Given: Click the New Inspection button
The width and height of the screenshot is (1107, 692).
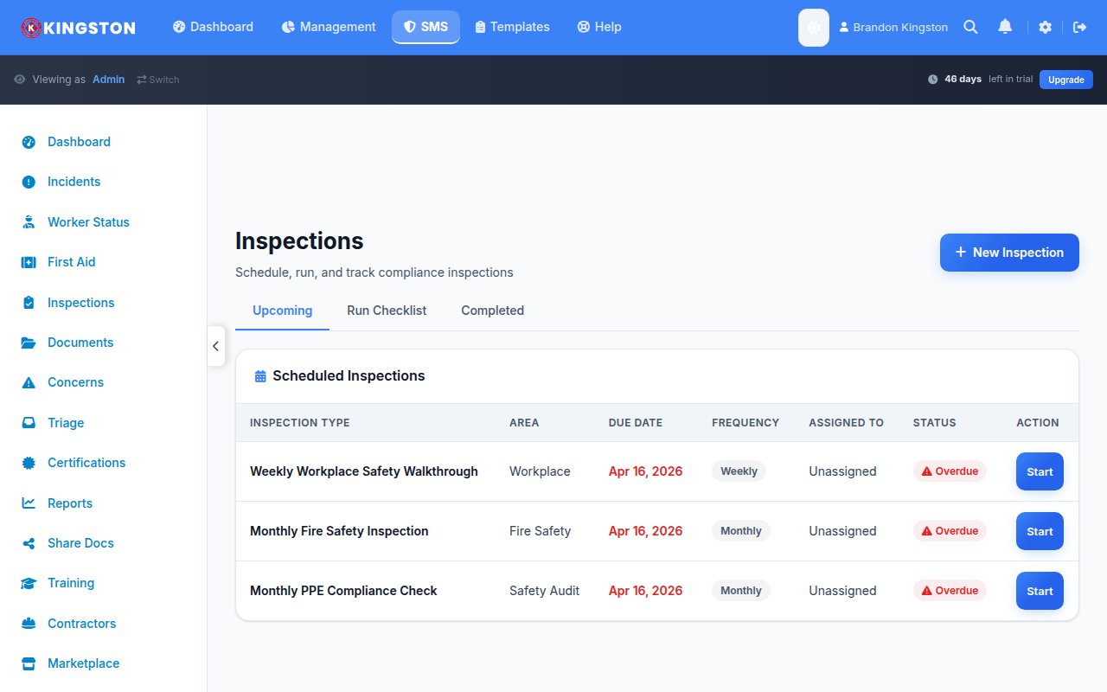Looking at the screenshot, I should [1009, 253].
